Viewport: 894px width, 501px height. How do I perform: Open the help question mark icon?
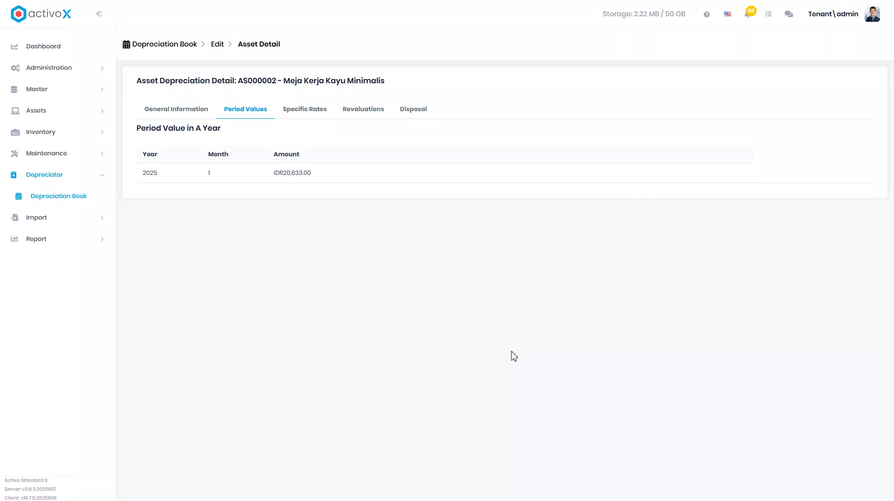(x=707, y=14)
